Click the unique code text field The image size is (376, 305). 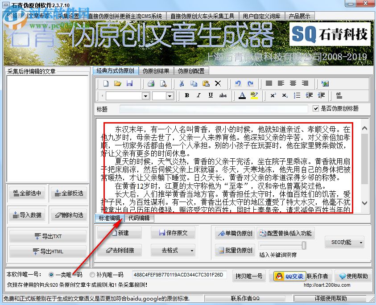pos(179,275)
